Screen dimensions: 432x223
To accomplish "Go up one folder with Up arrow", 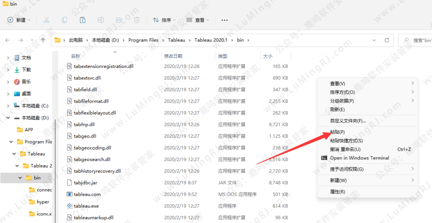I will tap(43, 40).
